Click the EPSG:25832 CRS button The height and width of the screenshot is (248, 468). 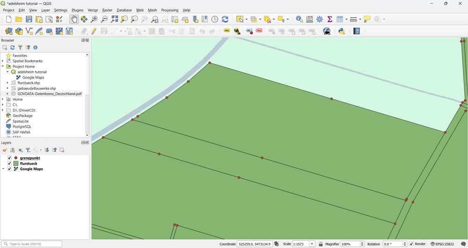(442, 244)
